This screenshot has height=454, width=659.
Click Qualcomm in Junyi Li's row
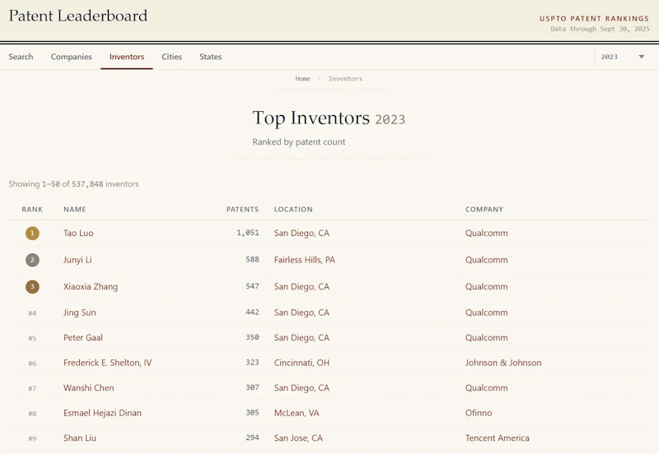[x=486, y=260]
